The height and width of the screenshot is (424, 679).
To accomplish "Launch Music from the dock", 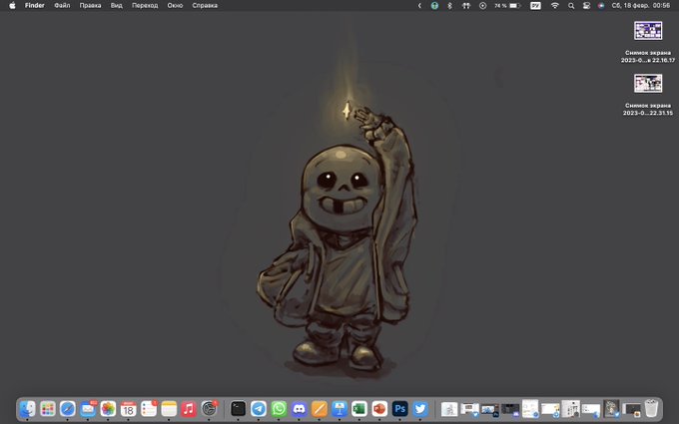I will pyautogui.click(x=189, y=408).
